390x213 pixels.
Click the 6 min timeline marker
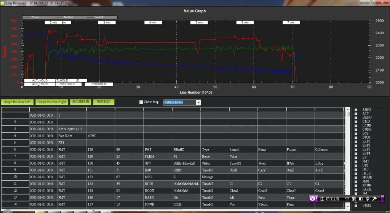[x=245, y=22]
